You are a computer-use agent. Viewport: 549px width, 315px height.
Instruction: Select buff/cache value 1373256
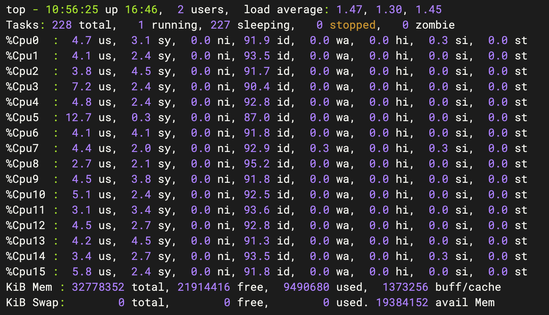(x=406, y=287)
